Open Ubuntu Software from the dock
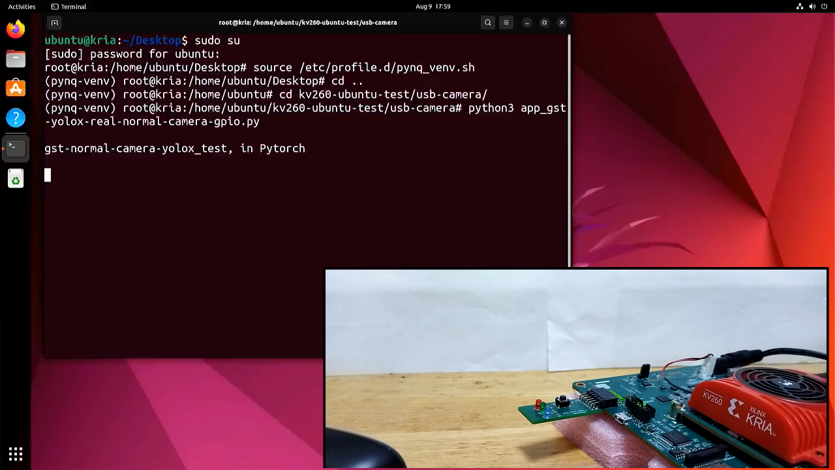The image size is (835, 470). 16,88
